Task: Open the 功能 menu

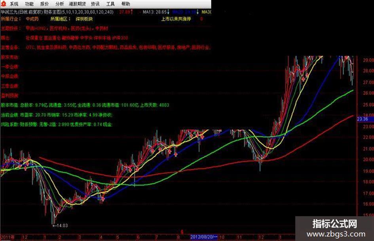Action: (x=29, y=4)
